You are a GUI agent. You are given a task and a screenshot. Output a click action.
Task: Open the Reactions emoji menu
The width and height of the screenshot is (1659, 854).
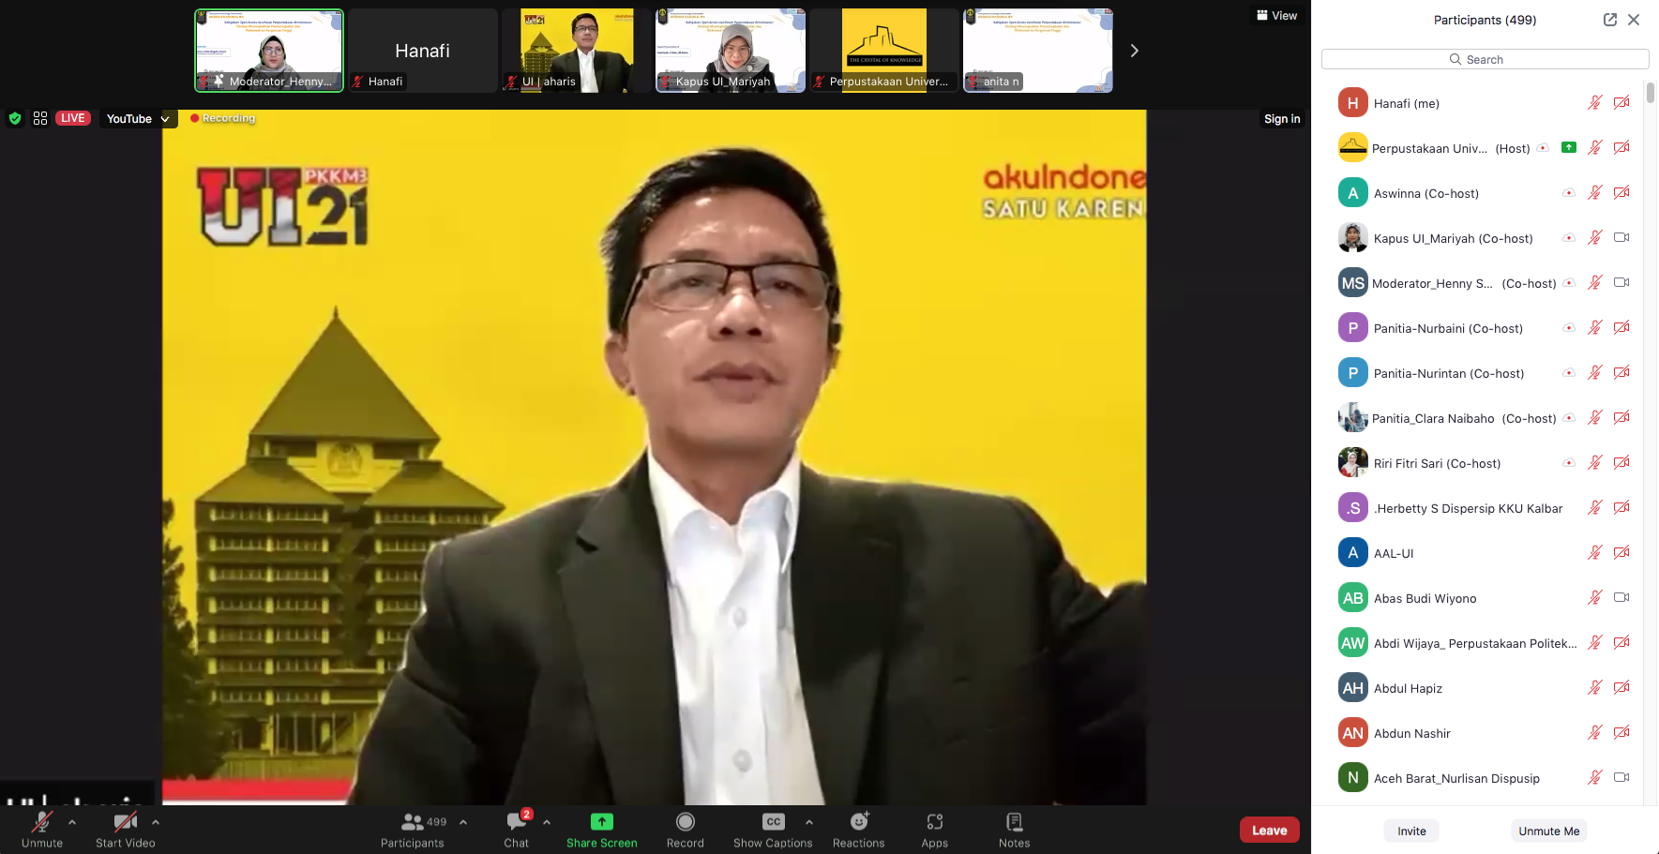tap(859, 822)
